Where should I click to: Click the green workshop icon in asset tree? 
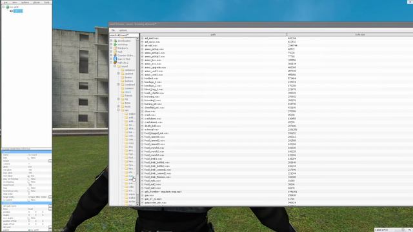[x=115, y=44]
